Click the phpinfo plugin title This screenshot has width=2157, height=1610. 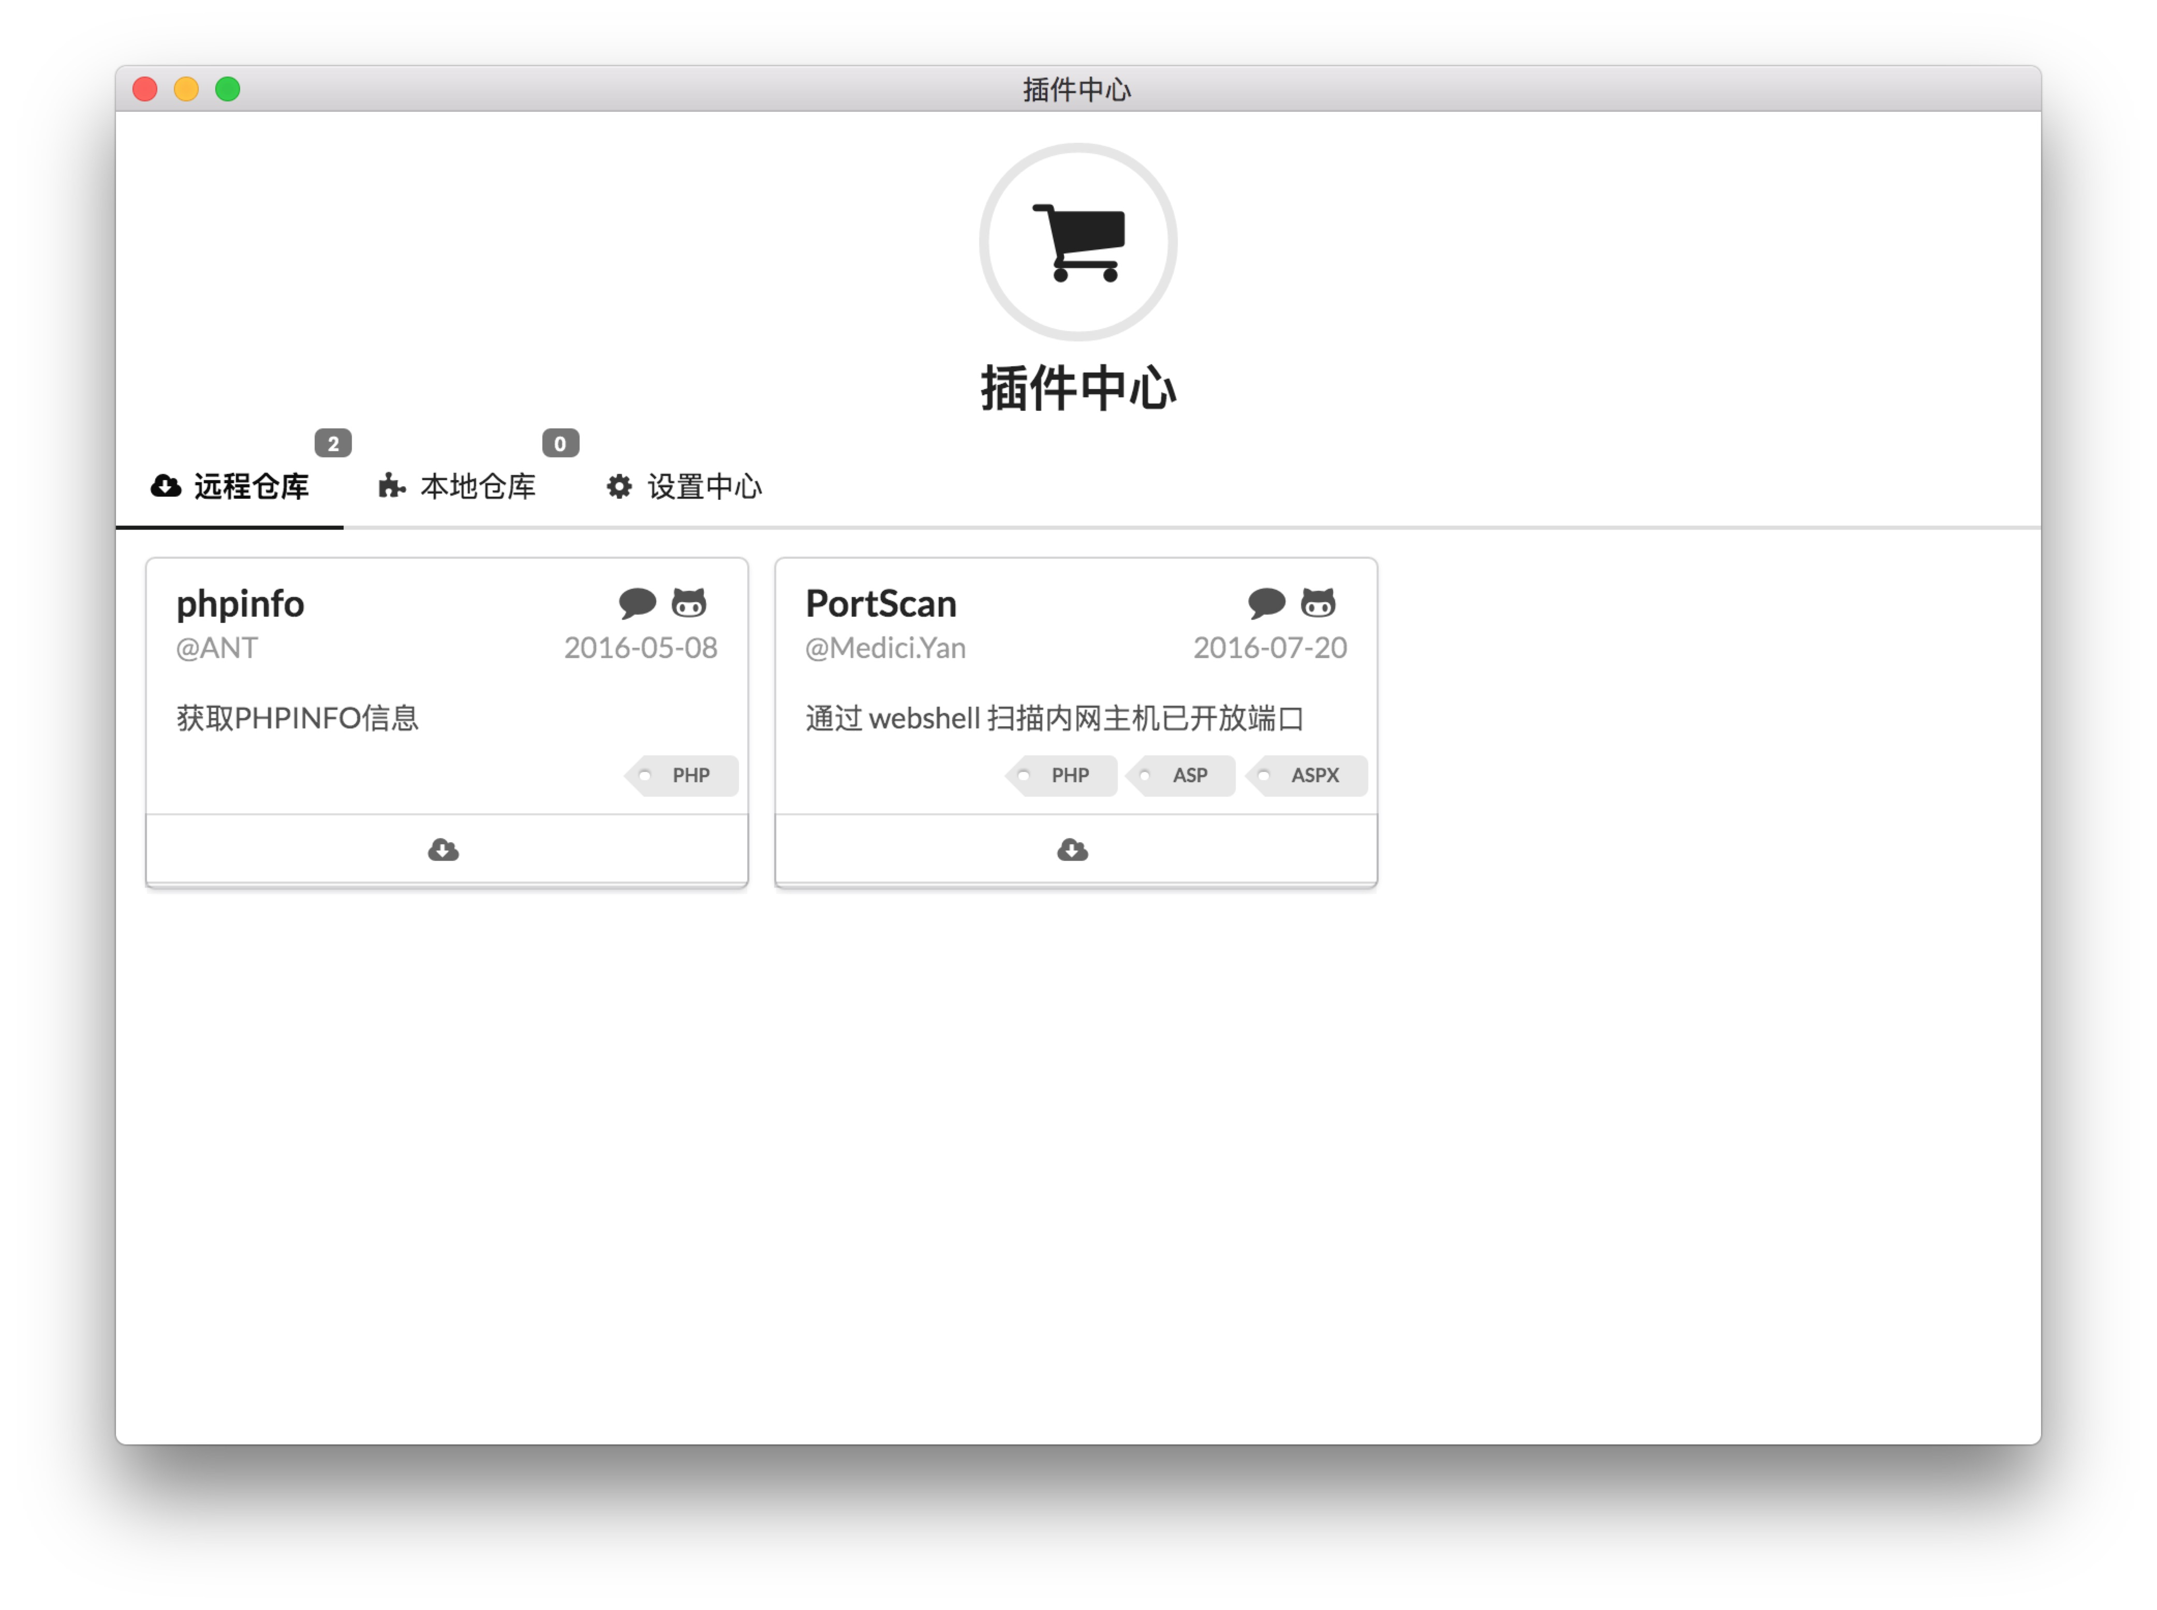coord(240,604)
